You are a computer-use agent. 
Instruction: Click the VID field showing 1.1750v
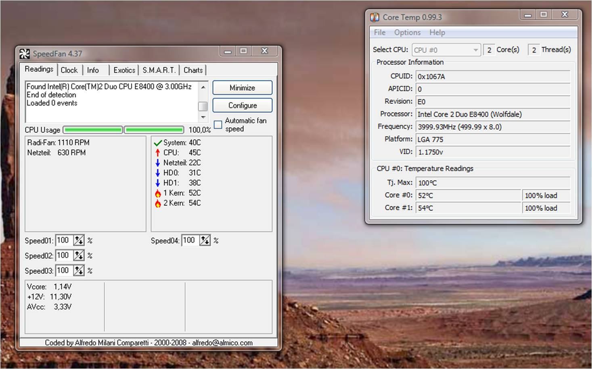[x=493, y=152]
